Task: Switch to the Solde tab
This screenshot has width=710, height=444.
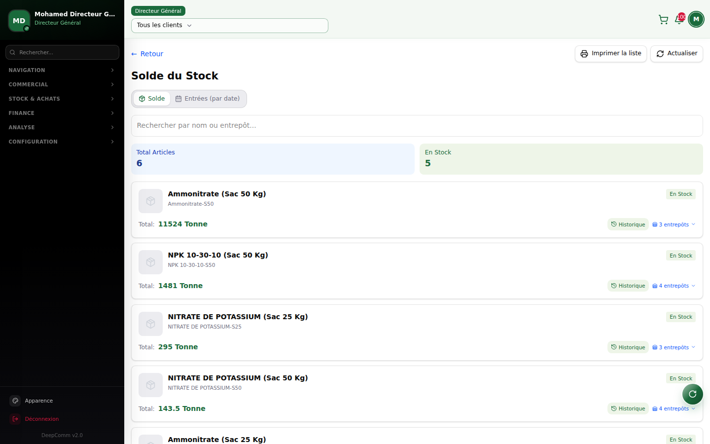Action: 152,99
